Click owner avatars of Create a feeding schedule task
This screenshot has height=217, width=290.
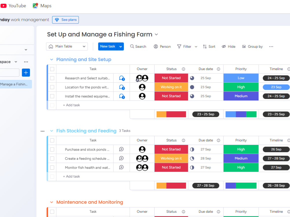[142, 158]
